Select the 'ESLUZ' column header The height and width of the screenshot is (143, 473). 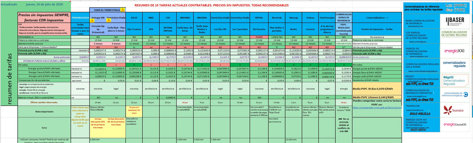pyautogui.click(x=134, y=17)
